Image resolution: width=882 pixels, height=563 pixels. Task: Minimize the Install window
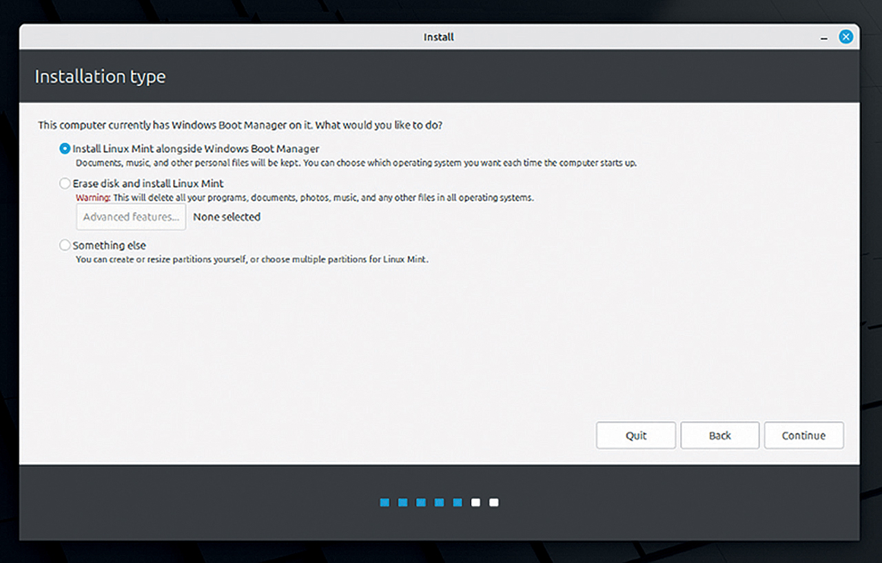coord(824,37)
